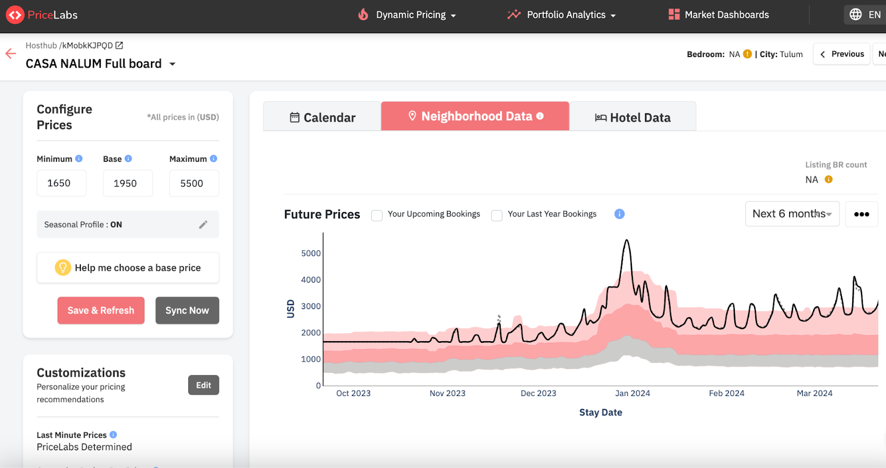Viewport: 886px width, 468px height.
Task: Click the Maximum price info icon
Action: click(214, 158)
